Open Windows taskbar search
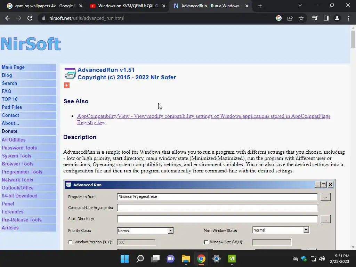The image size is (356, 267). pyautogui.click(x=140, y=259)
